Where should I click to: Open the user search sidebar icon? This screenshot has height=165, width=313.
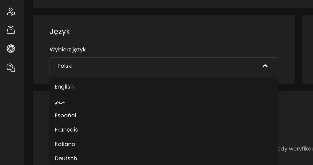[x=11, y=12]
